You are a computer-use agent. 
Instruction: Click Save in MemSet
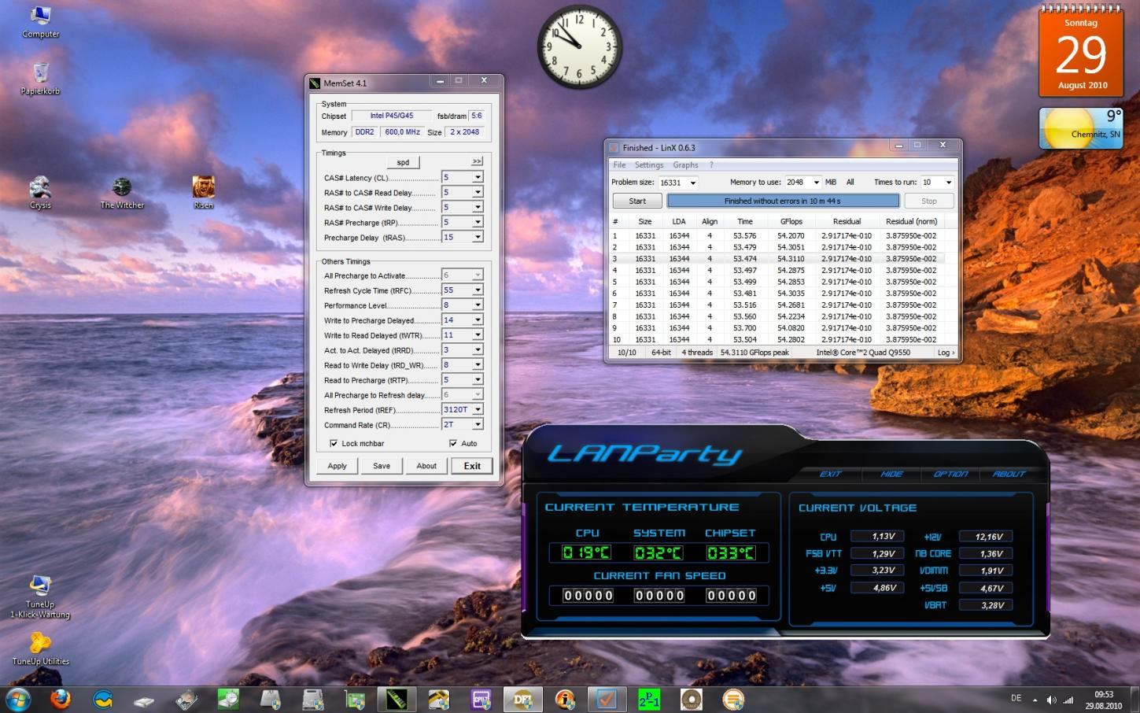pos(382,466)
